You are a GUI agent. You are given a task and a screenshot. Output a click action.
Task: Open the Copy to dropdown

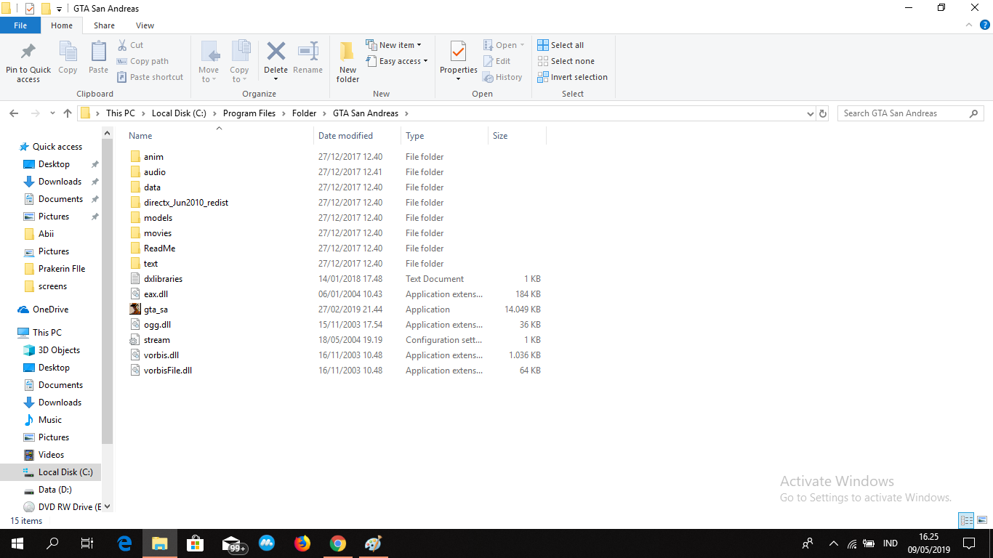239,62
